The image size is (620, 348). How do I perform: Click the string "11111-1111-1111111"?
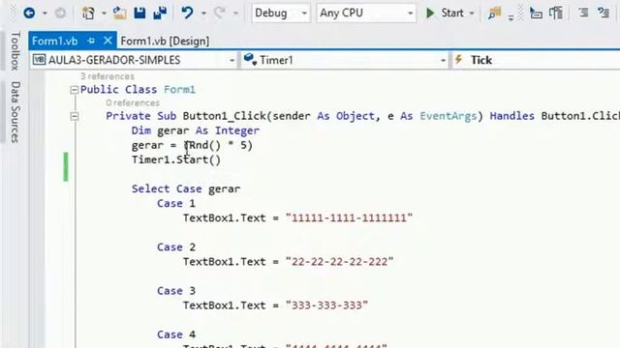point(349,218)
